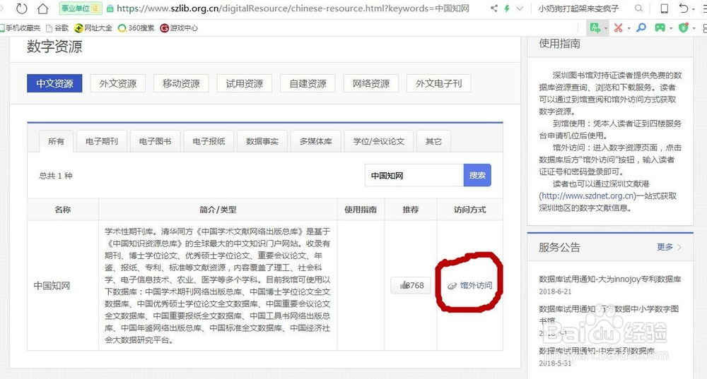Reload the page with the refresh icon
Image resolution: width=707 pixels, height=379 pixels.
tap(21, 8)
